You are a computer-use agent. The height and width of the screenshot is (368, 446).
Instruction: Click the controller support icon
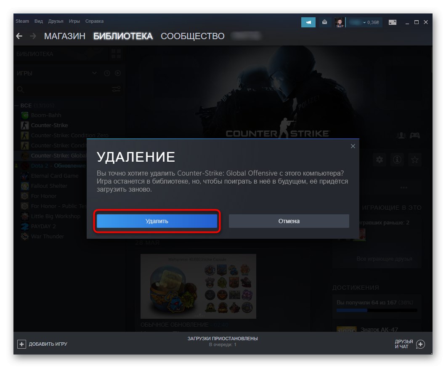[415, 135]
